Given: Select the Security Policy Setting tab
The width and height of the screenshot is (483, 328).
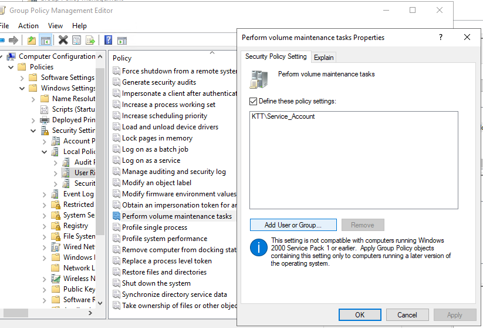Looking at the screenshot, I should 276,56.
